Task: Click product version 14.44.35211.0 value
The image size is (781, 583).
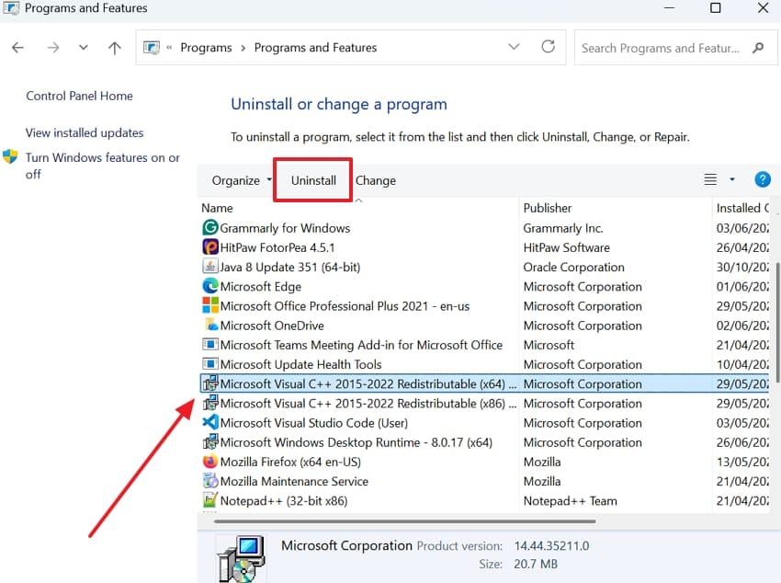Action: 551,546
